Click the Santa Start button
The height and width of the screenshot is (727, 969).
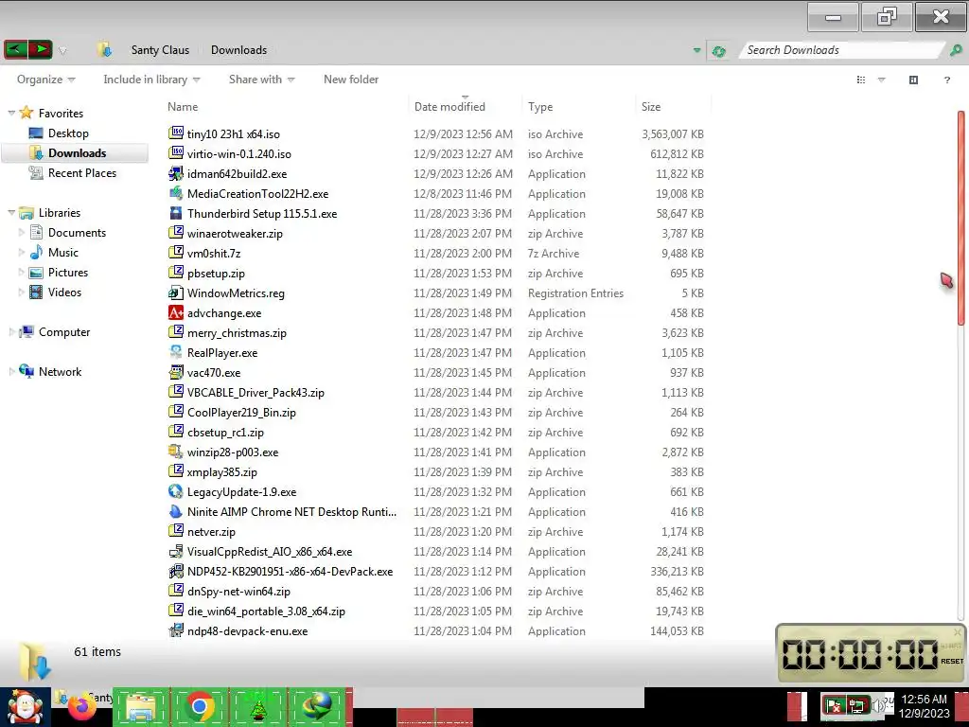[x=25, y=706]
